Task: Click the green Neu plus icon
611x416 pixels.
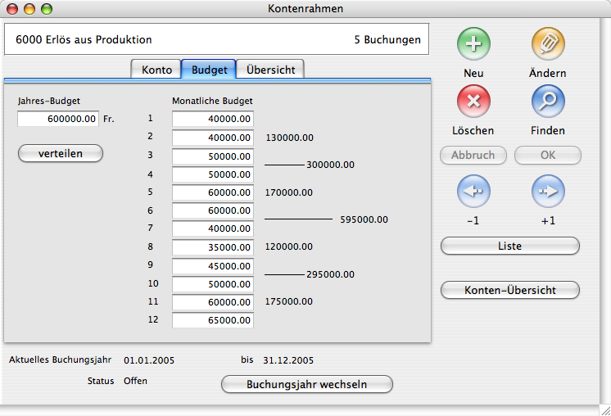Action: click(473, 43)
